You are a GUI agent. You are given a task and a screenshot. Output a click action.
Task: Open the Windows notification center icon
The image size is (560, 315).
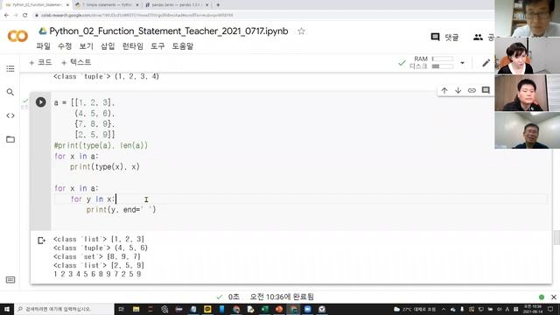[550, 309]
